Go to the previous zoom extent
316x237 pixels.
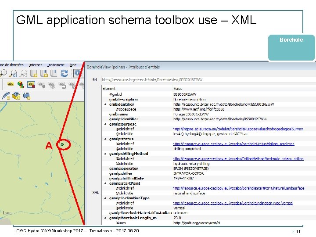tap(14, 73)
